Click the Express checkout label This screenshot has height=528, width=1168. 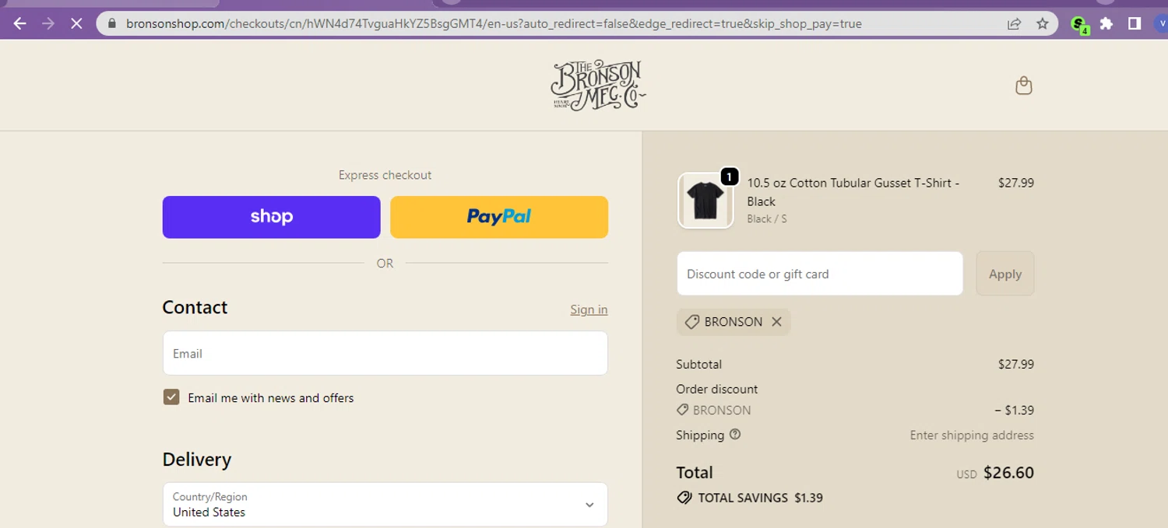click(385, 175)
